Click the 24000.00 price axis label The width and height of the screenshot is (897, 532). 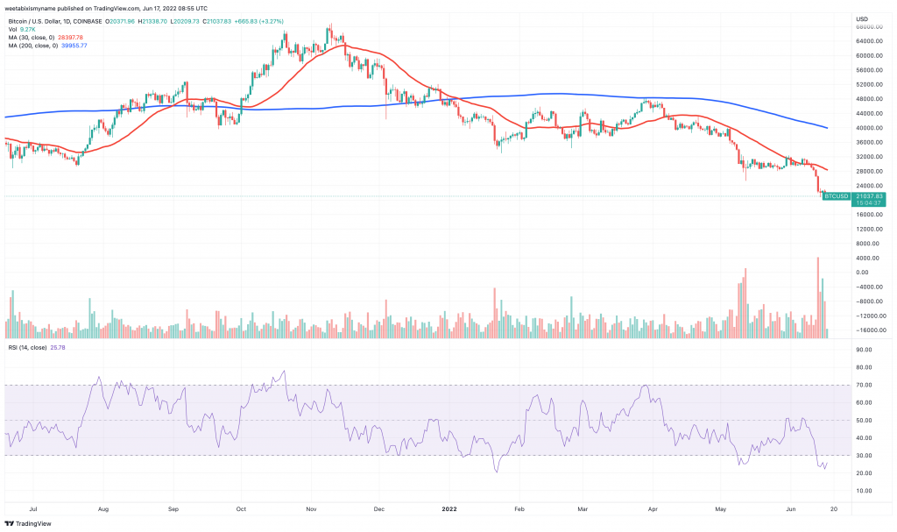point(870,186)
